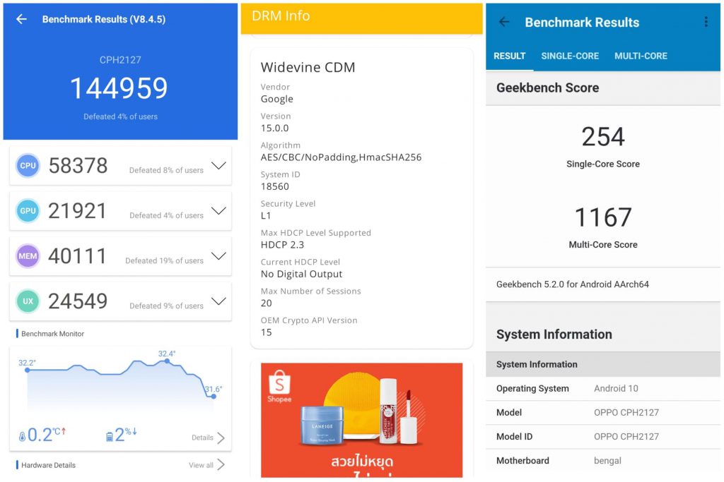Tap the Operating System Android 10 row
The height and width of the screenshot is (482, 724).
pos(603,388)
